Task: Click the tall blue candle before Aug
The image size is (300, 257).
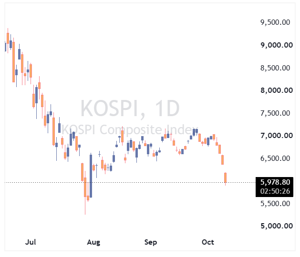Action: [91, 175]
